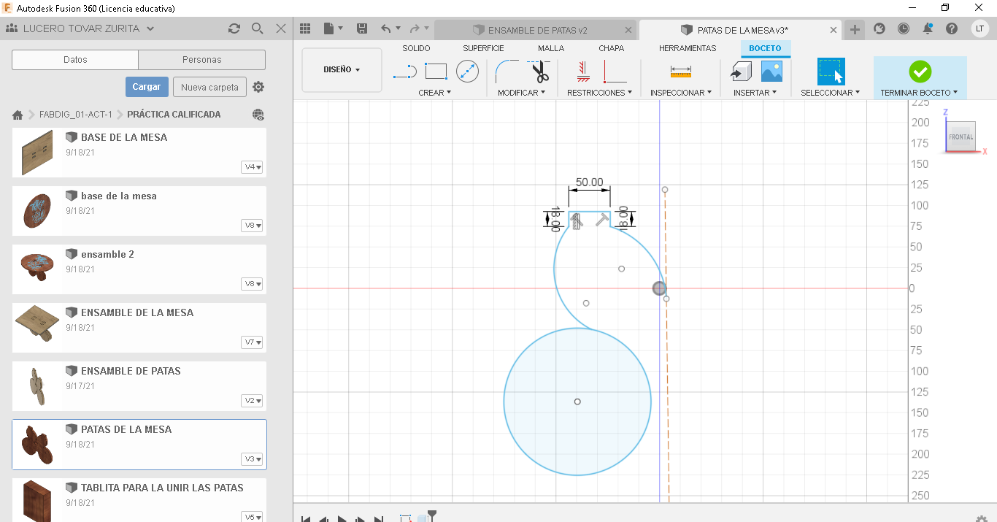Switch to the SUPERFICIE tab
The width and height of the screenshot is (997, 522).
pyautogui.click(x=483, y=48)
